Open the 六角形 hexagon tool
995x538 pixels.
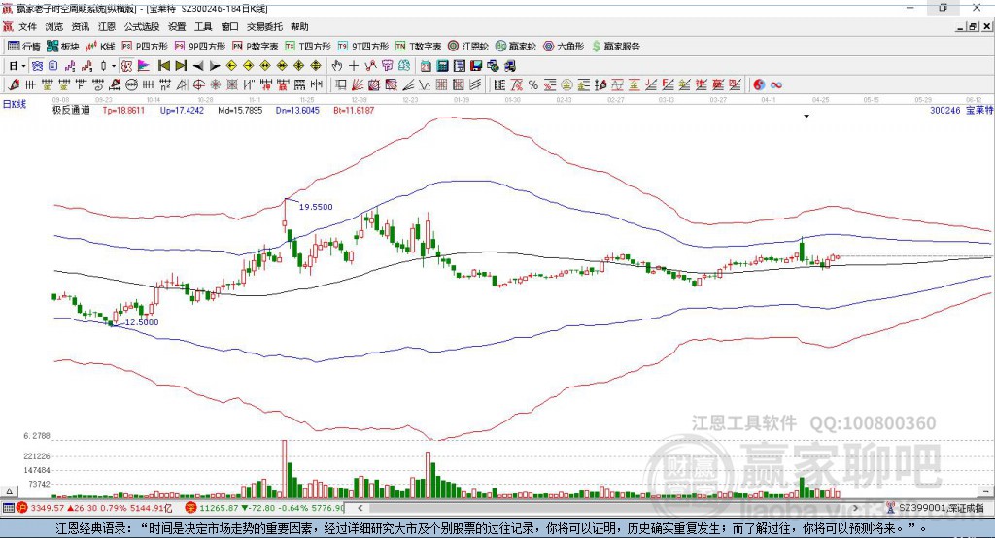(564, 47)
